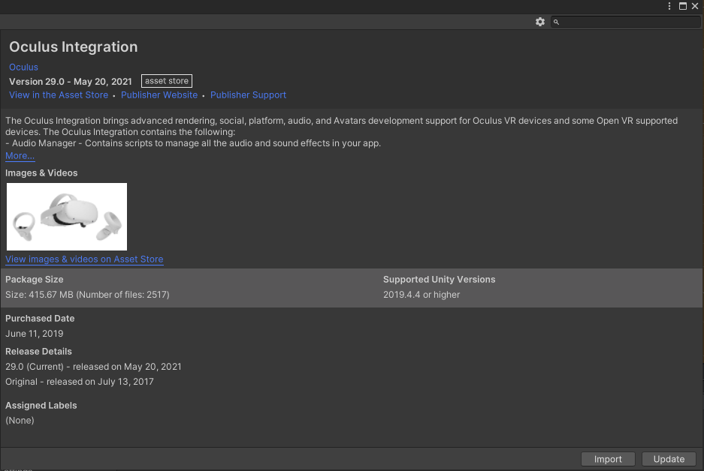Close the Package Manager window

pyautogui.click(x=695, y=6)
